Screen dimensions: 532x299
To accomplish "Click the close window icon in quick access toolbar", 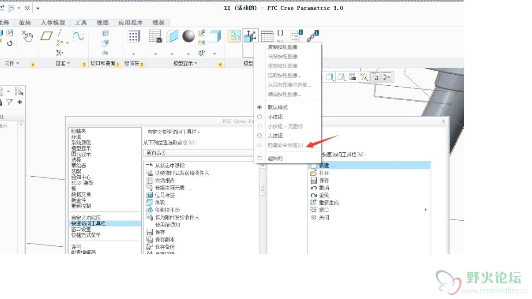I will [27, 8].
